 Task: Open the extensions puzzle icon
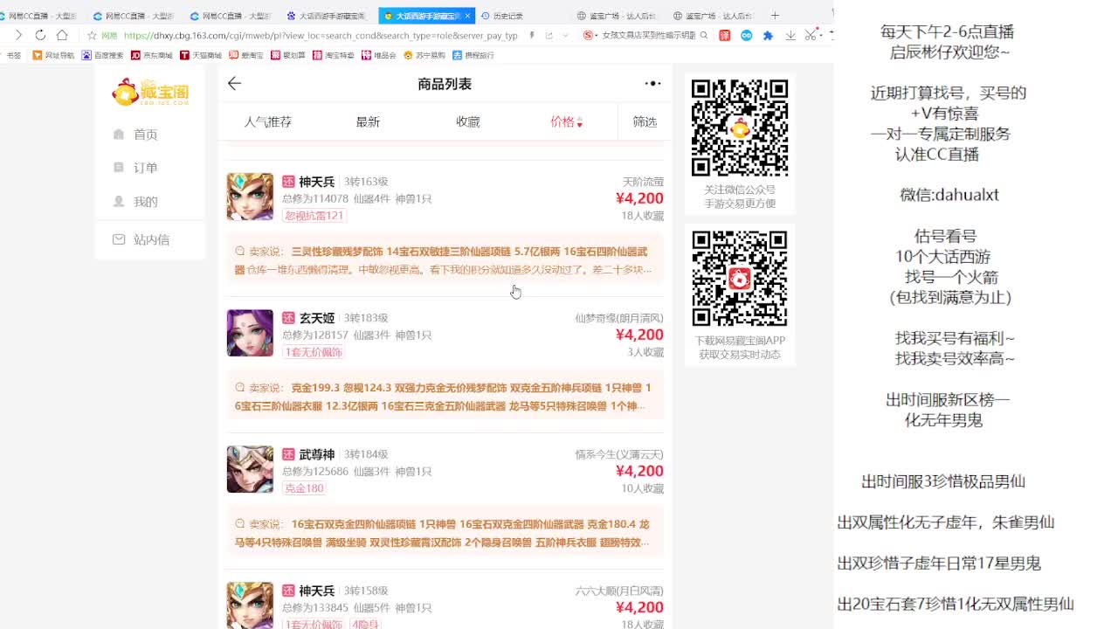pyautogui.click(x=768, y=36)
